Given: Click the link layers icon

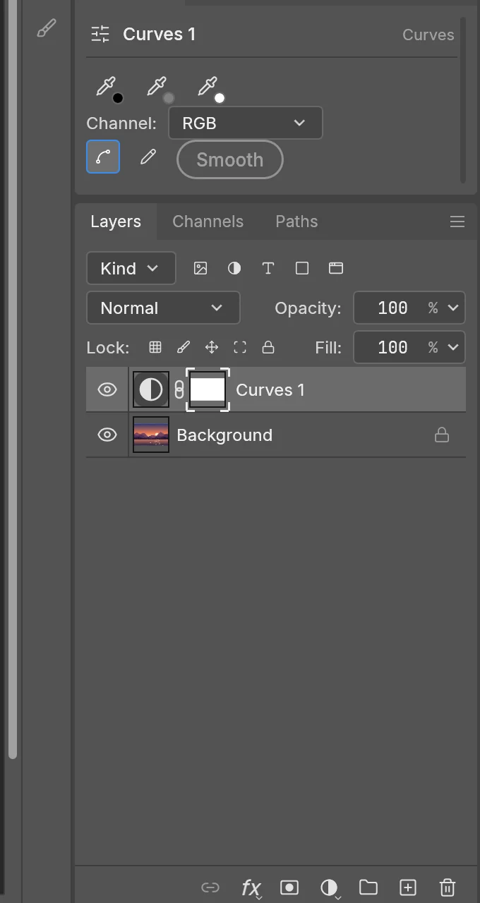Looking at the screenshot, I should pos(210,887).
